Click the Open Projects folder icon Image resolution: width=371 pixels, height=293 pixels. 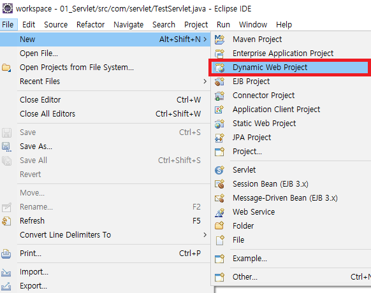(6, 68)
